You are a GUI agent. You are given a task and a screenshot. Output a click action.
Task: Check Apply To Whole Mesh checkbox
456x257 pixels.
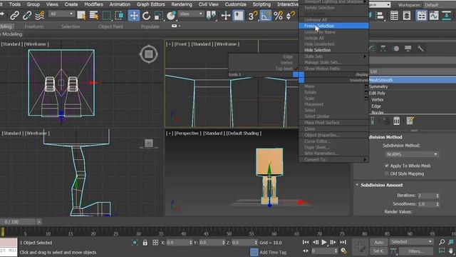(x=387, y=166)
